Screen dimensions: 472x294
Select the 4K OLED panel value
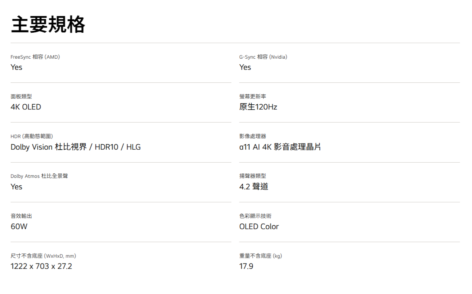[x=26, y=107]
